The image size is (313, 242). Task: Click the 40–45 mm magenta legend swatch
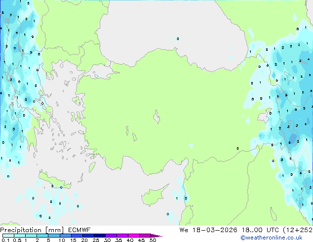(134, 236)
